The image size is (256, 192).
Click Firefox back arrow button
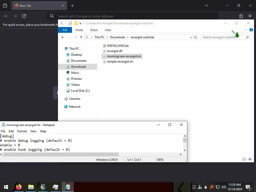pyautogui.click(x=6, y=16)
